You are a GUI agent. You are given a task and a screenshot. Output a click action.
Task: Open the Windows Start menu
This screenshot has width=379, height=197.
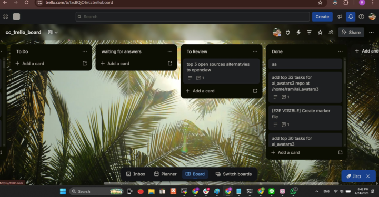pyautogui.click(x=63, y=191)
